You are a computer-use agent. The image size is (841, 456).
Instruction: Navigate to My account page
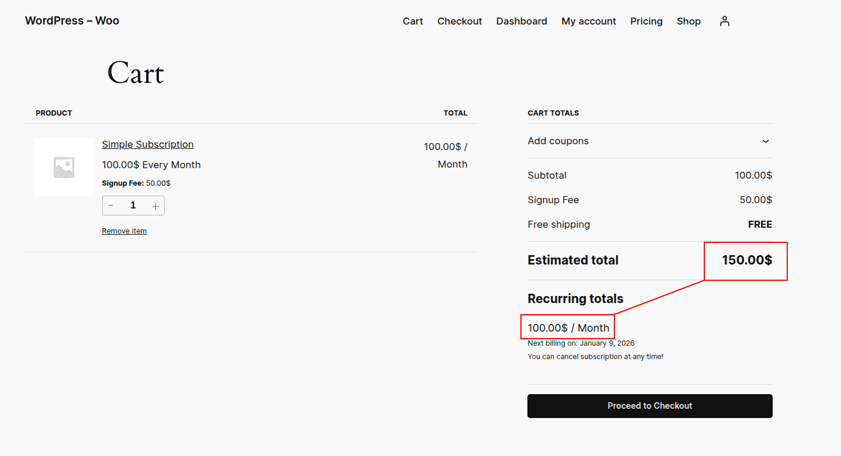pos(589,21)
